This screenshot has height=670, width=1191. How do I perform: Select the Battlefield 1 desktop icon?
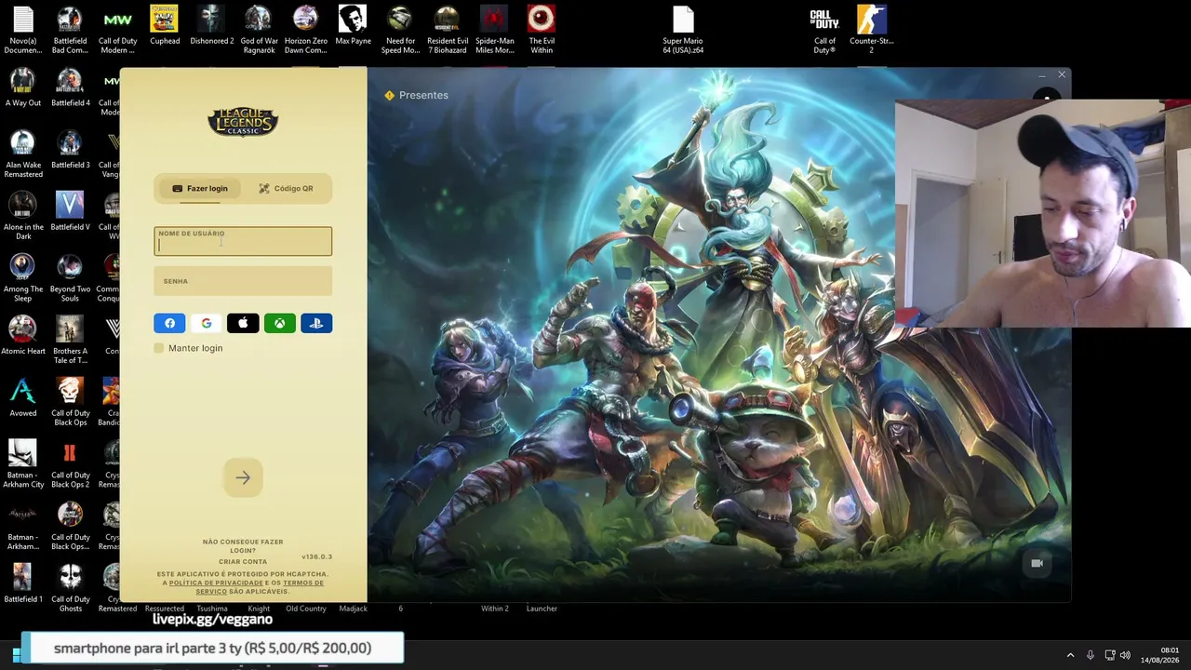pos(22,585)
